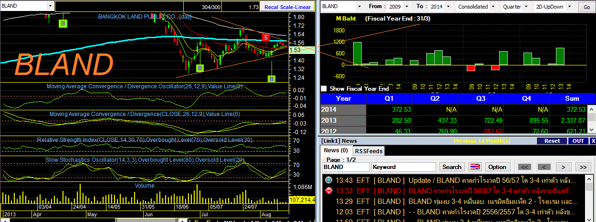Click the green B buy marker near April
This screenshot has height=222, width=596.
tap(63, 23)
